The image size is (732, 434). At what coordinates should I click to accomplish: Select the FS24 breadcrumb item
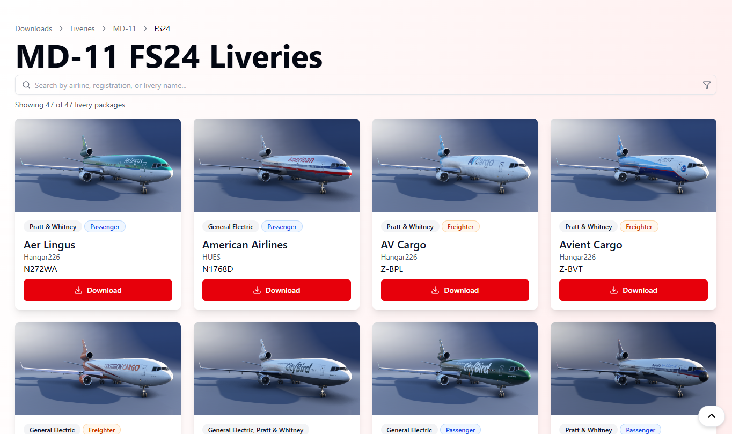(x=162, y=28)
